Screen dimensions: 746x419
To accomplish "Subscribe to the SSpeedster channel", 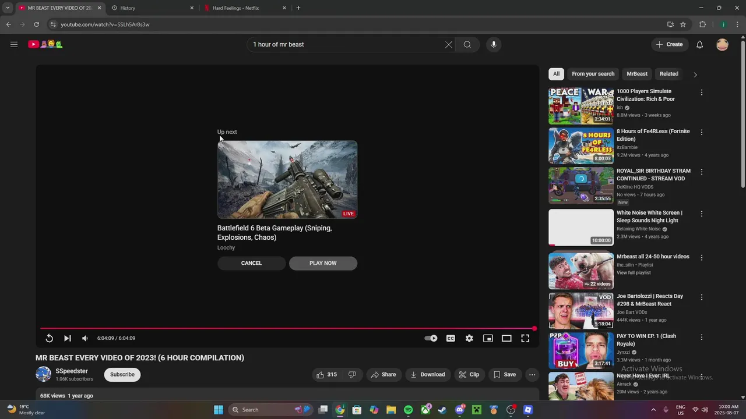I will coord(122,375).
